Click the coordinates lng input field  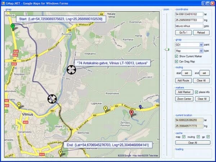(x=189, y=20)
